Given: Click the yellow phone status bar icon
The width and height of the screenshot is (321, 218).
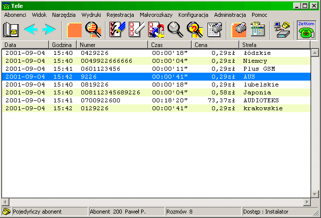Looking at the screenshot, I should coord(6,212).
